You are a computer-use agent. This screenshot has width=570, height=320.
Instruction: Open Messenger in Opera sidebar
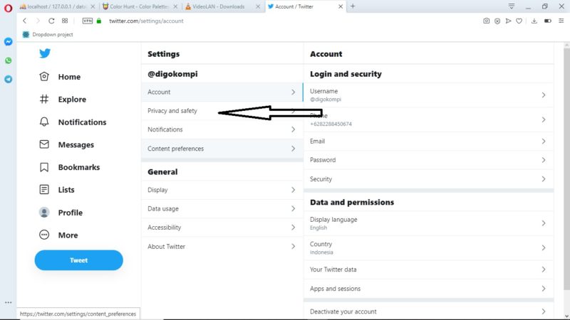(x=8, y=42)
